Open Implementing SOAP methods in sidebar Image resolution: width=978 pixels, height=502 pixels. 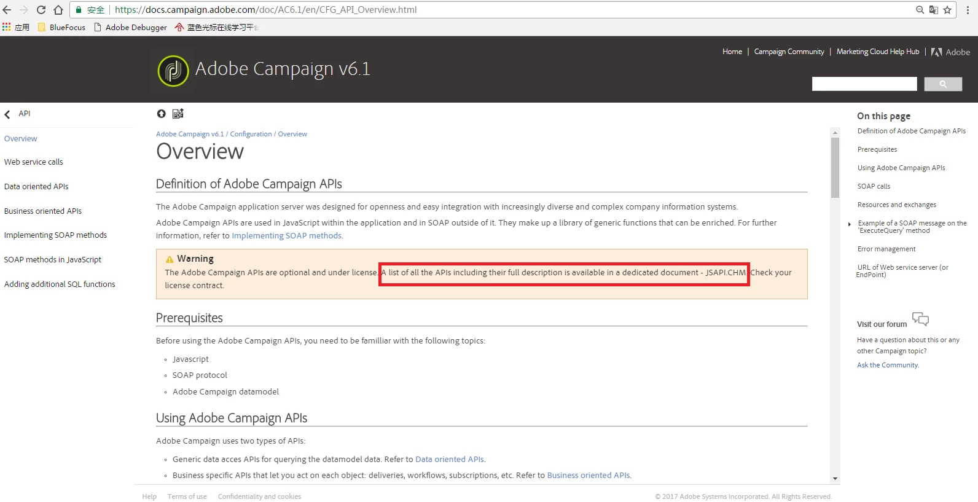point(55,235)
